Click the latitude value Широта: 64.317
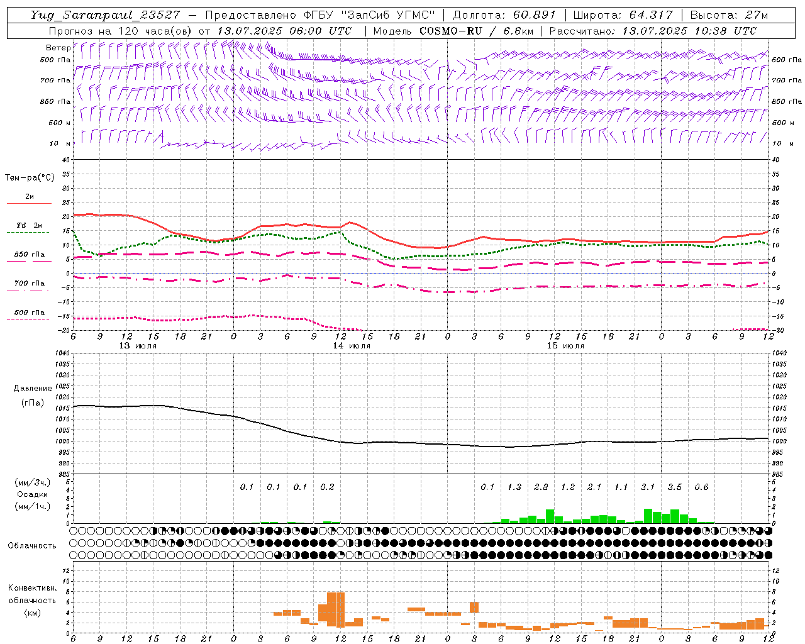Viewport: 805px width, 644px height. (x=623, y=15)
